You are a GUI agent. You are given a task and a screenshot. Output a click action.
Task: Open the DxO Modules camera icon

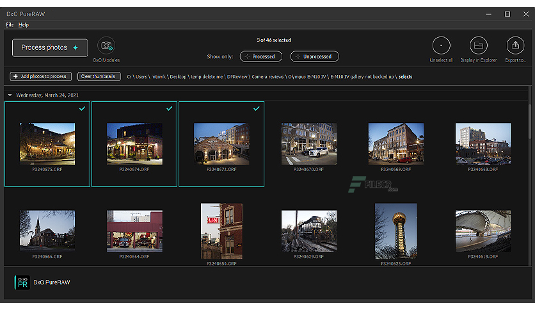click(x=106, y=45)
